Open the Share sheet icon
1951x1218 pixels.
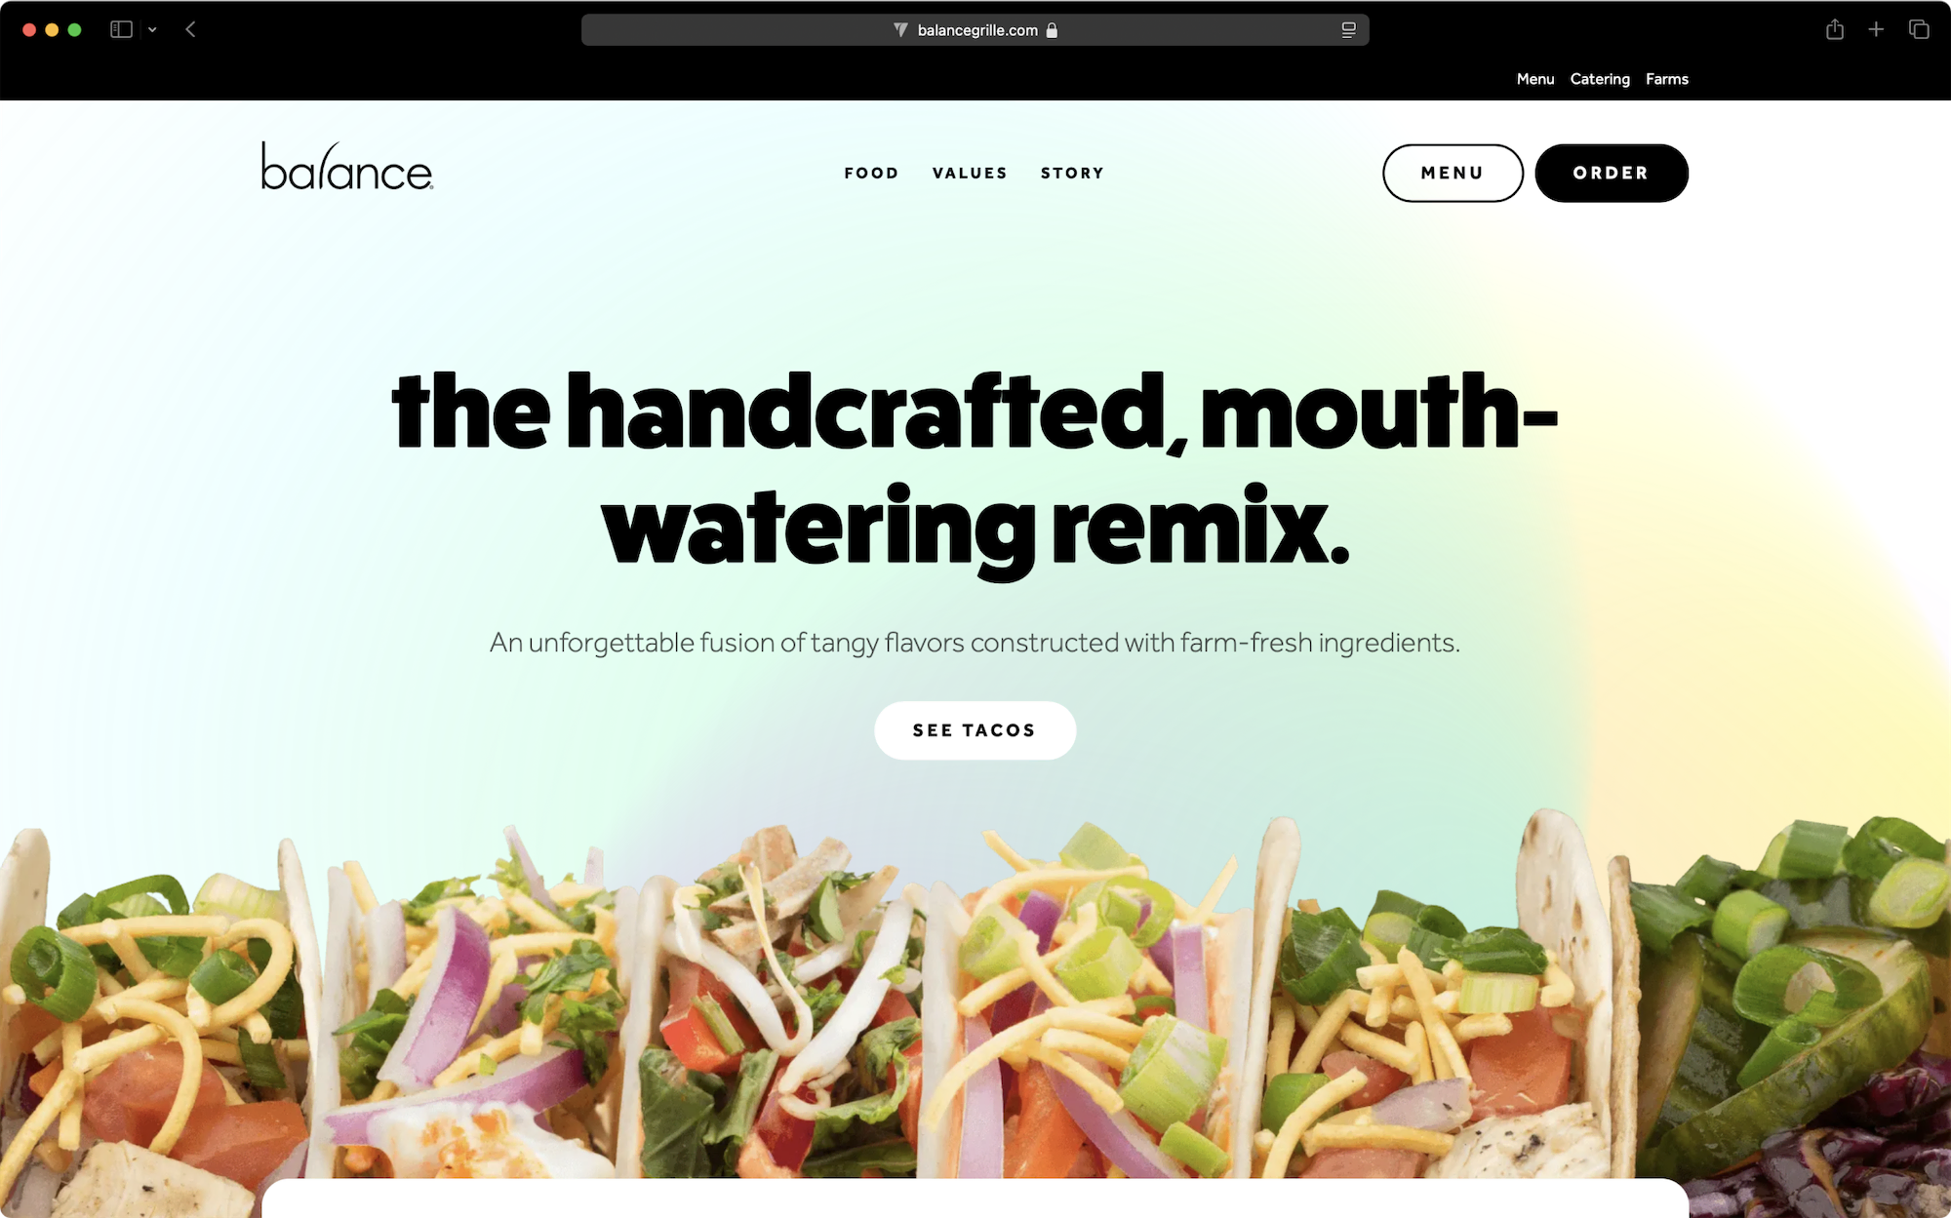tap(1835, 29)
